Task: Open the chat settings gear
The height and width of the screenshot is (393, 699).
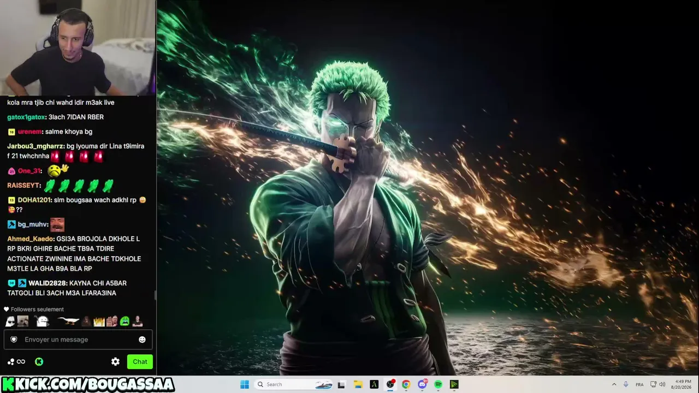Action: point(115,361)
